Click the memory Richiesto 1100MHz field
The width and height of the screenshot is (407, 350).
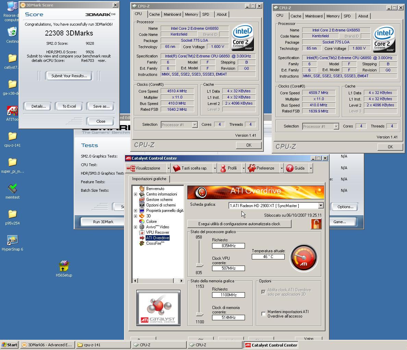coord(229,295)
